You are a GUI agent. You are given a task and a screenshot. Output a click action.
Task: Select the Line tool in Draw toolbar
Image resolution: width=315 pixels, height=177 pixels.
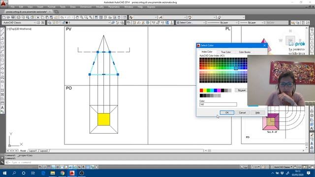[x=2, y=30]
